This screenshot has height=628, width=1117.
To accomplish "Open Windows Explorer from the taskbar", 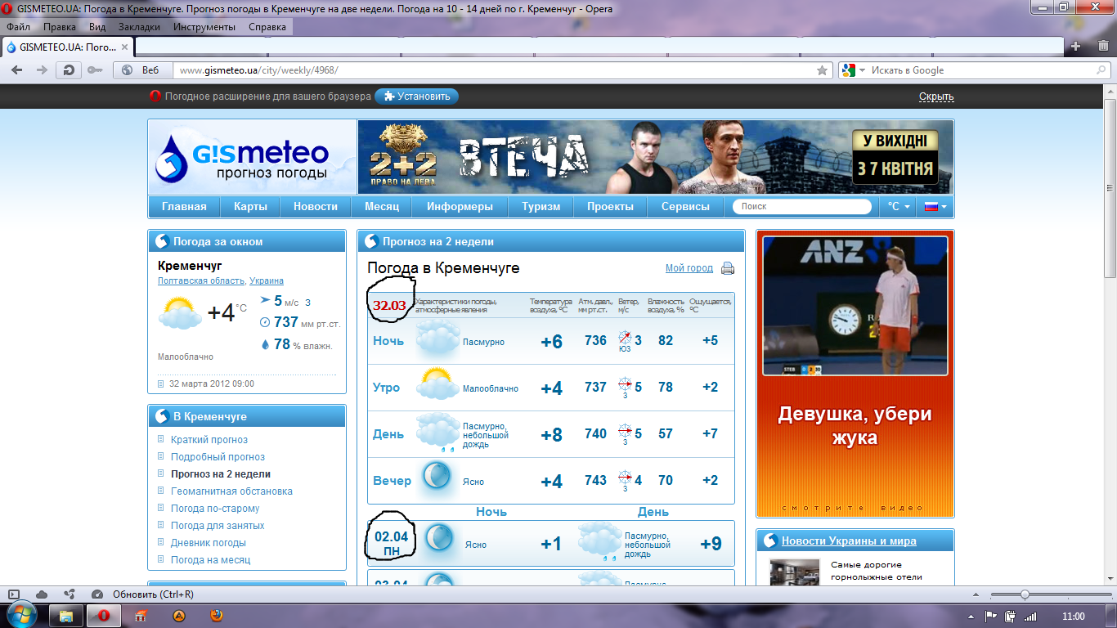I will 66,616.
